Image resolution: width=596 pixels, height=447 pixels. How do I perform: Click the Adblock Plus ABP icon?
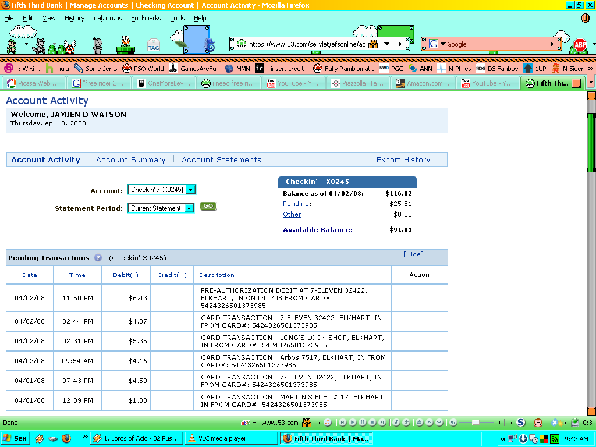point(580,44)
